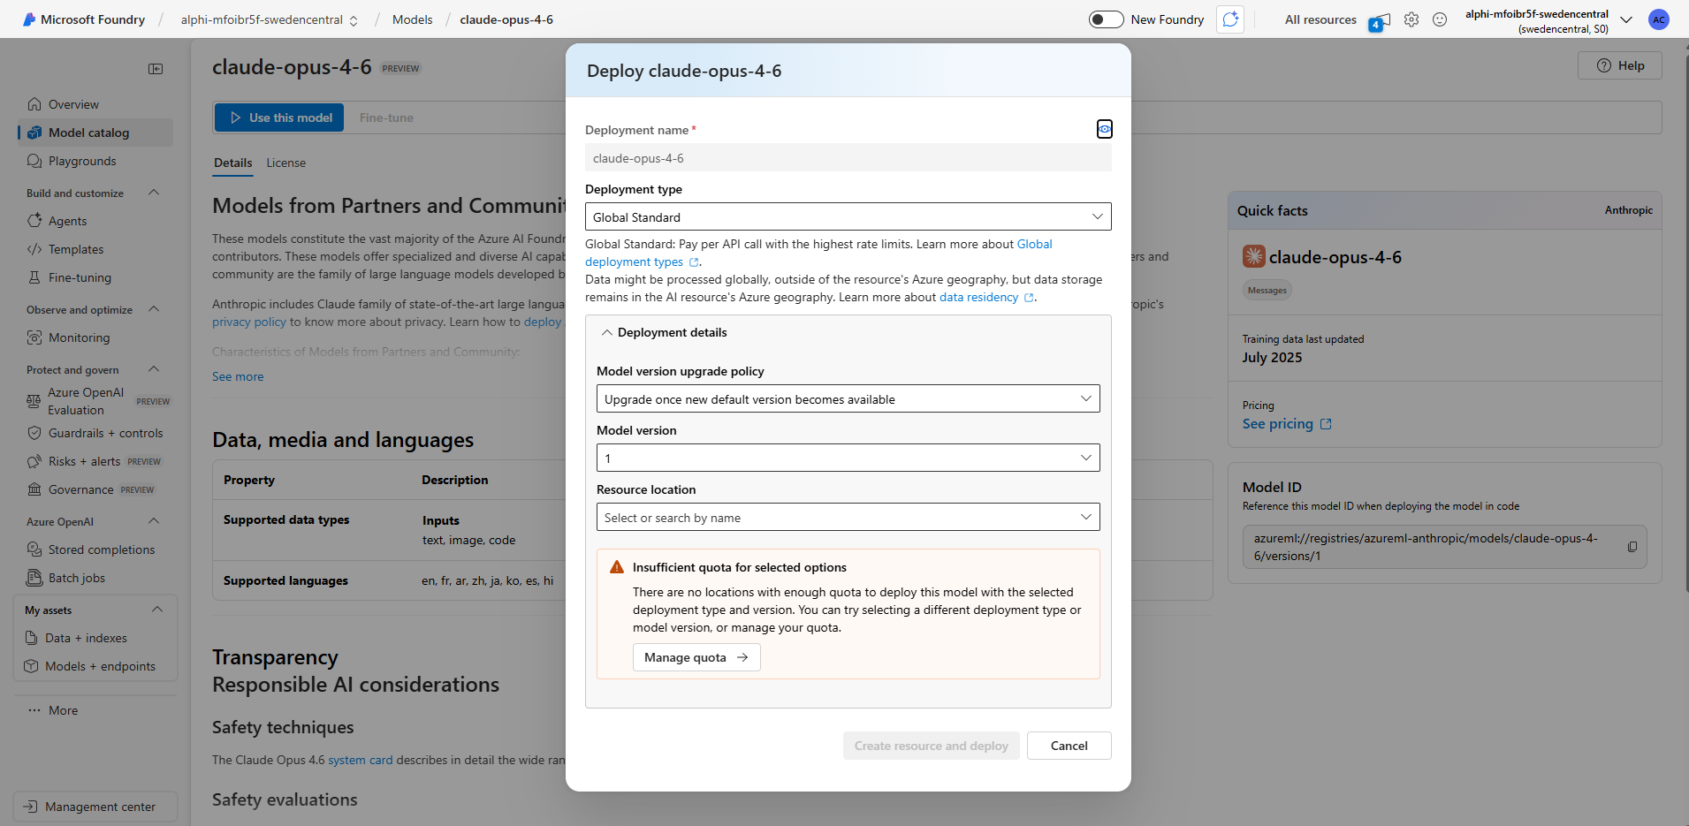Click Models in the breadcrumb

click(x=413, y=19)
